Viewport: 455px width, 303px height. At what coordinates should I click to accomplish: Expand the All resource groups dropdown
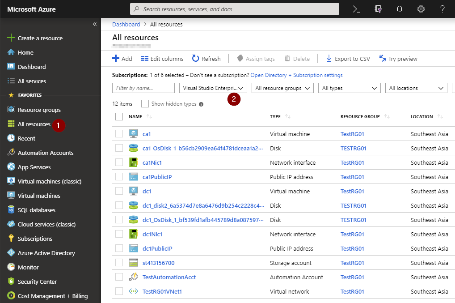pyautogui.click(x=282, y=88)
